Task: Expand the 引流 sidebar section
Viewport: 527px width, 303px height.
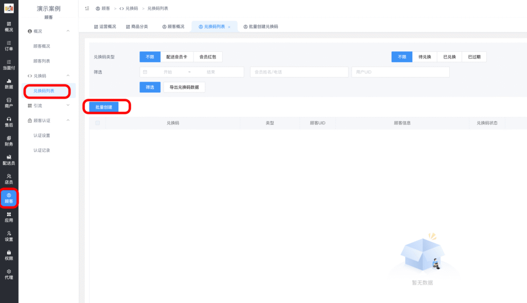Action: [x=68, y=106]
